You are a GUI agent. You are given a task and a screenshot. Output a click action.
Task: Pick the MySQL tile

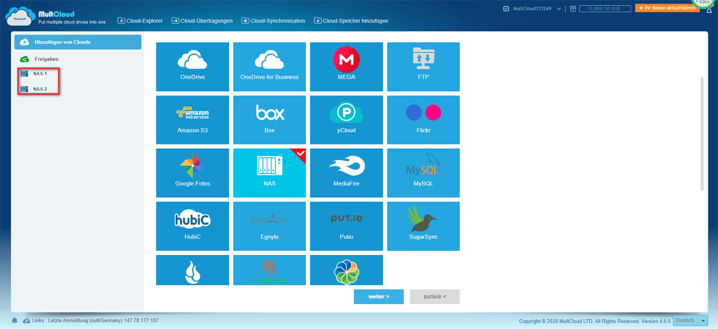423,173
